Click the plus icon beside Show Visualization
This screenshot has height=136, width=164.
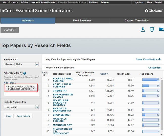pos(159,59)
